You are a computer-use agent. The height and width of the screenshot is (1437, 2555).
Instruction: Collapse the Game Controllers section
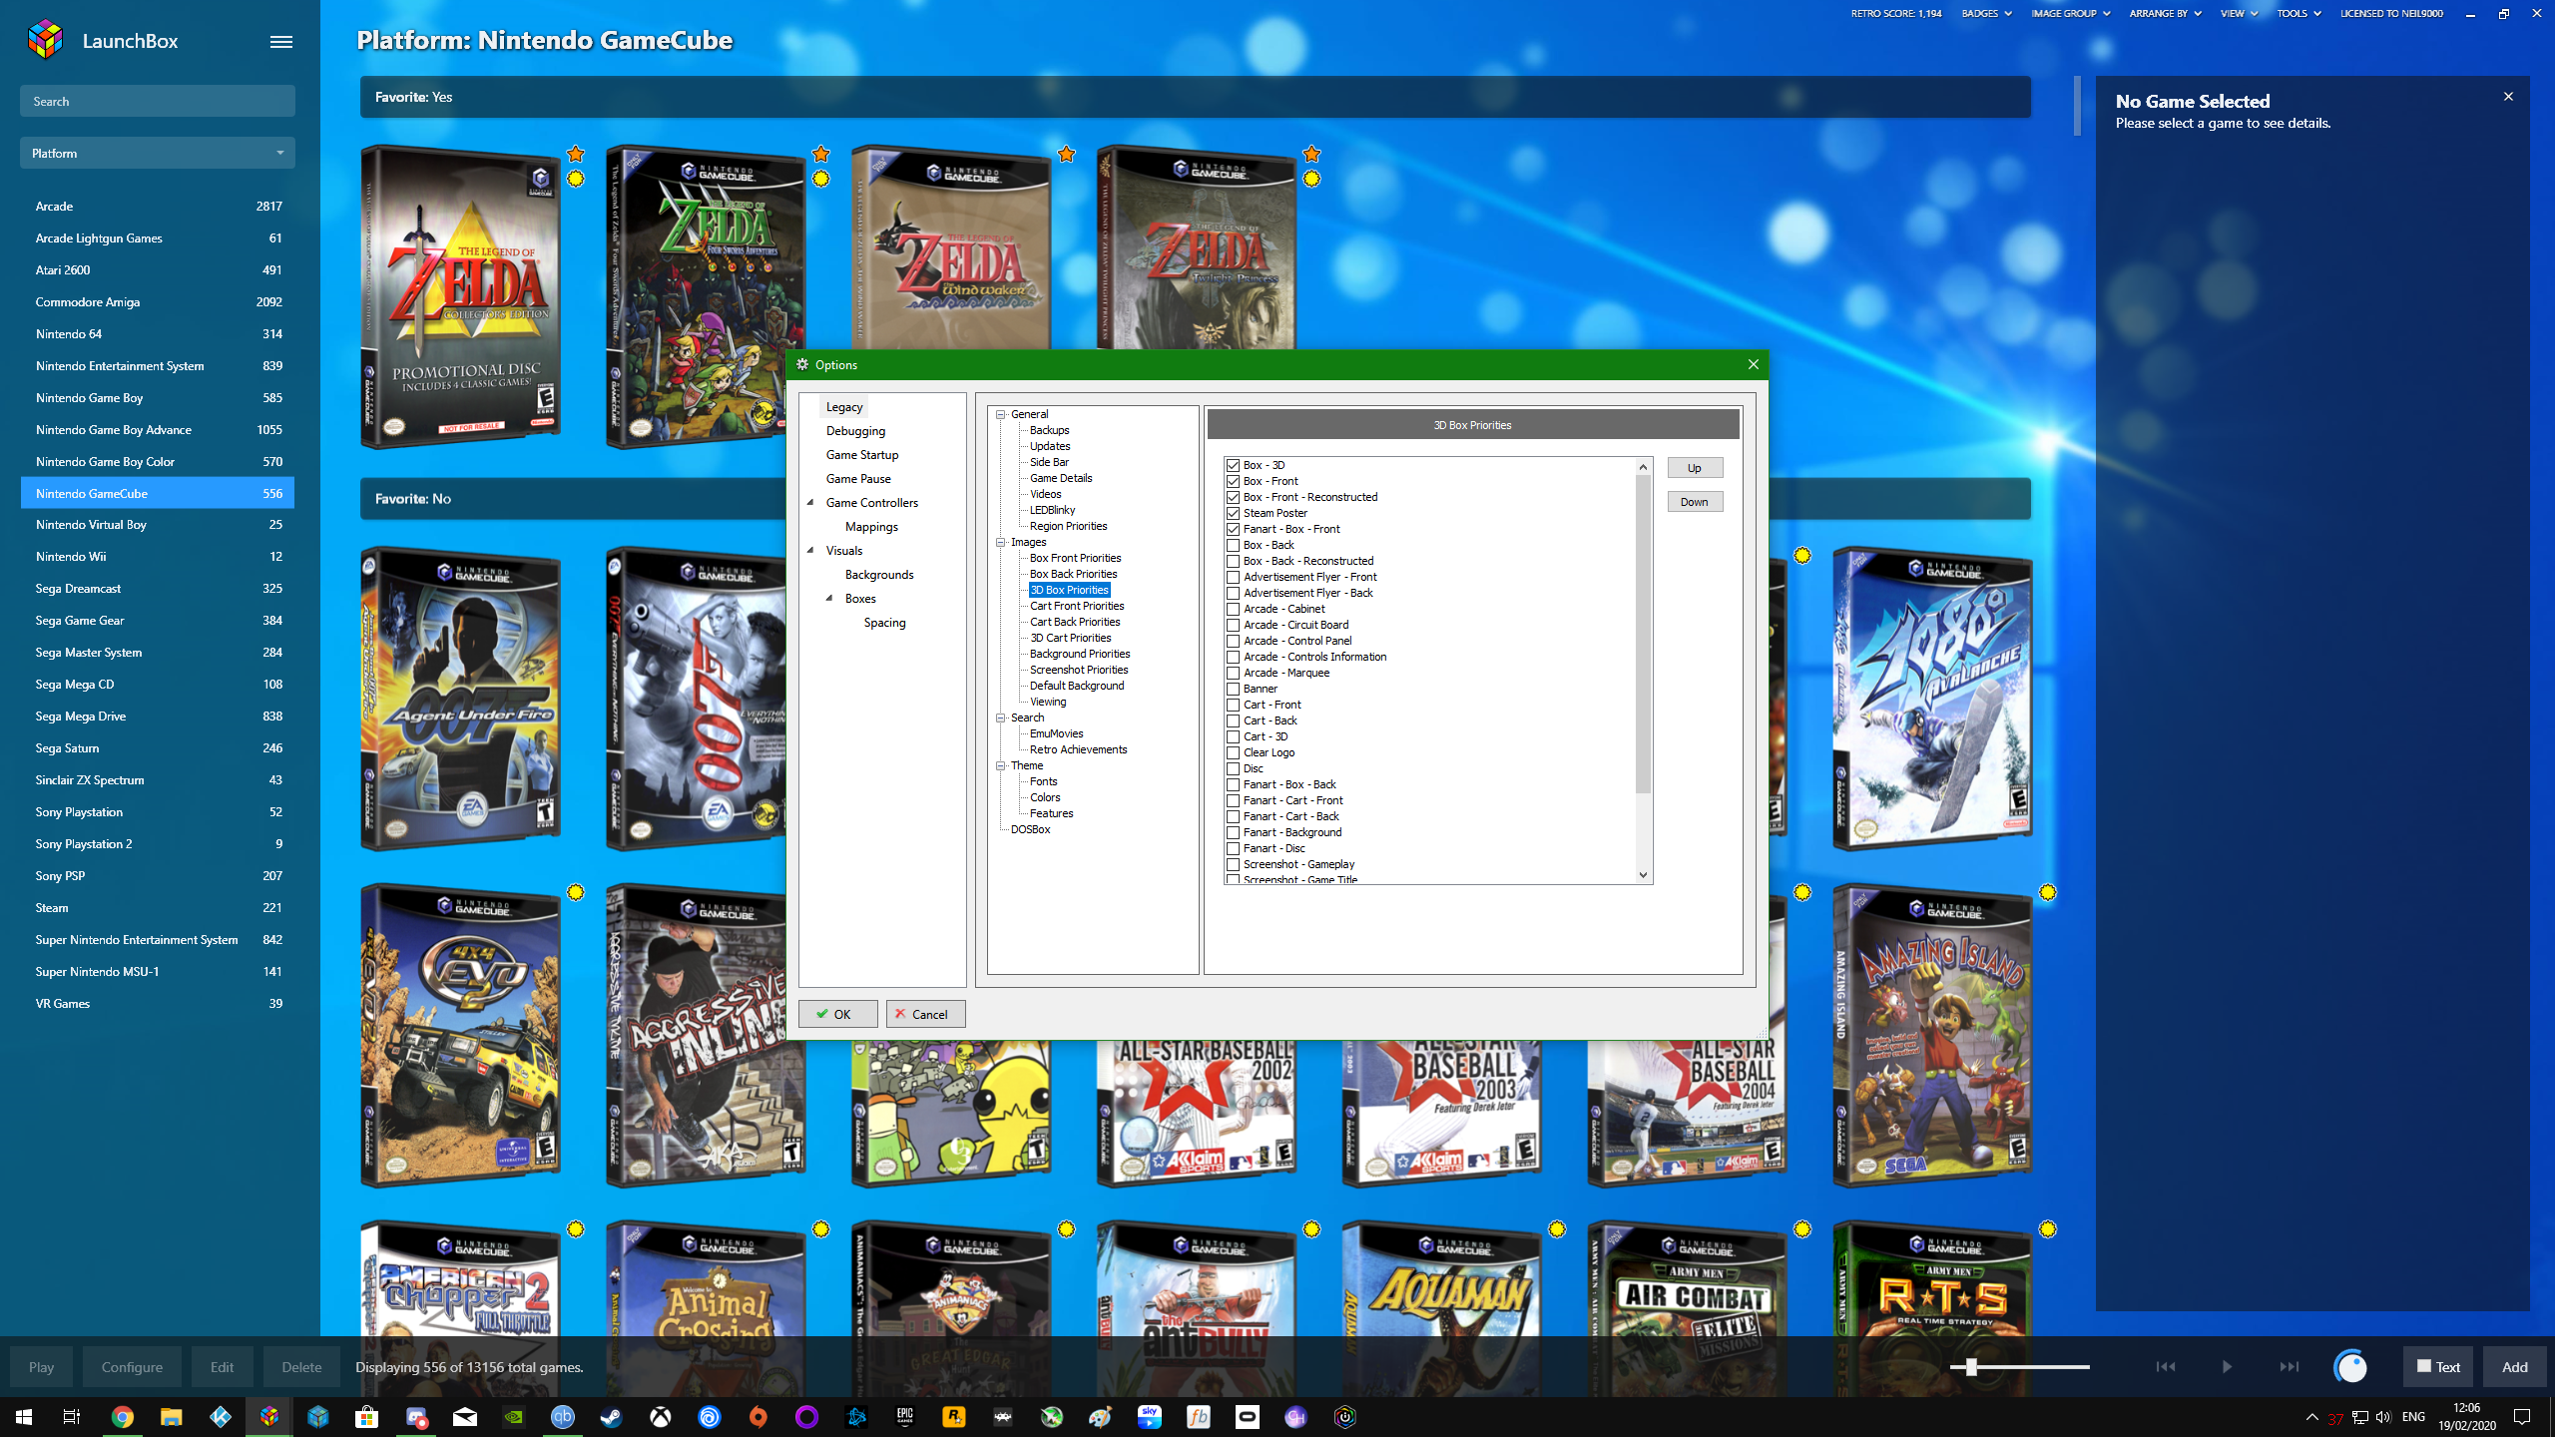point(810,502)
